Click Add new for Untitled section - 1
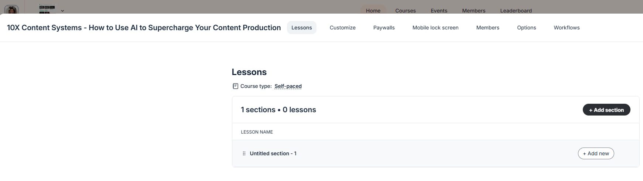The height and width of the screenshot is (181, 643). click(596, 153)
